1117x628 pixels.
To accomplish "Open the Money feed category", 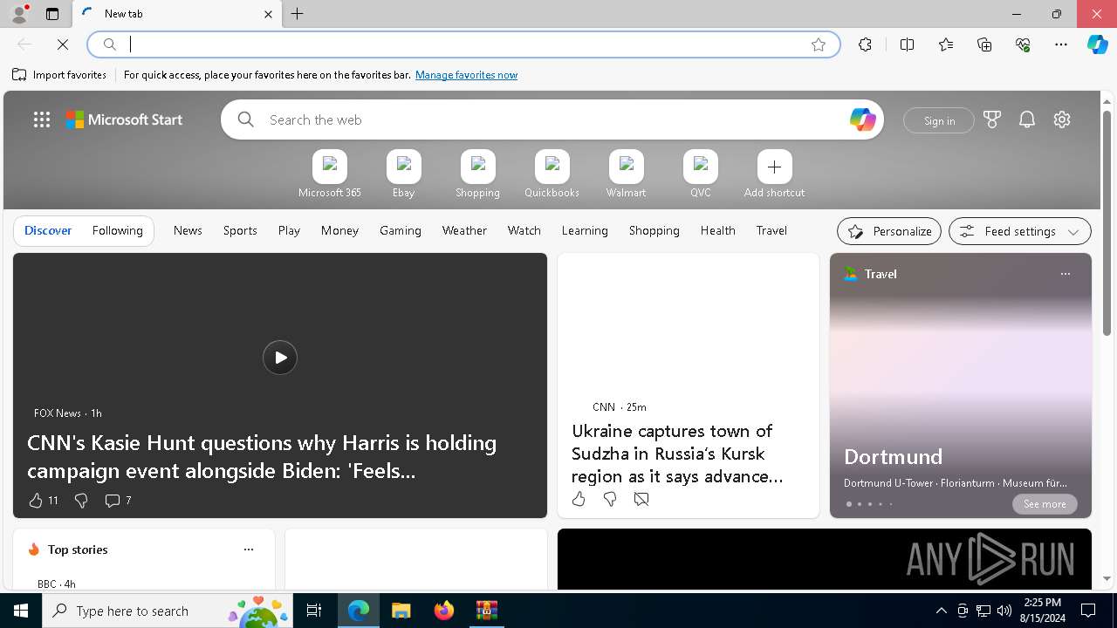I will click(339, 230).
